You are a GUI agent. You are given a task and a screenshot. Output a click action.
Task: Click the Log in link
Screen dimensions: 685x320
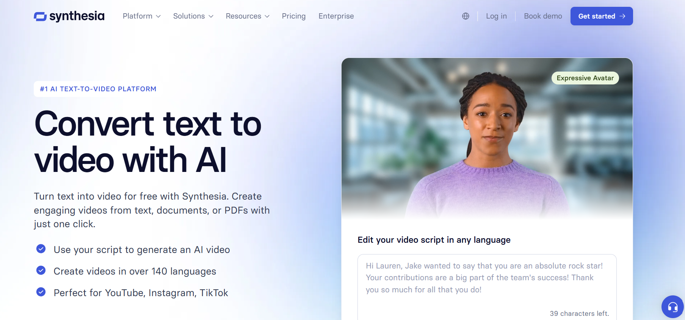pyautogui.click(x=496, y=16)
